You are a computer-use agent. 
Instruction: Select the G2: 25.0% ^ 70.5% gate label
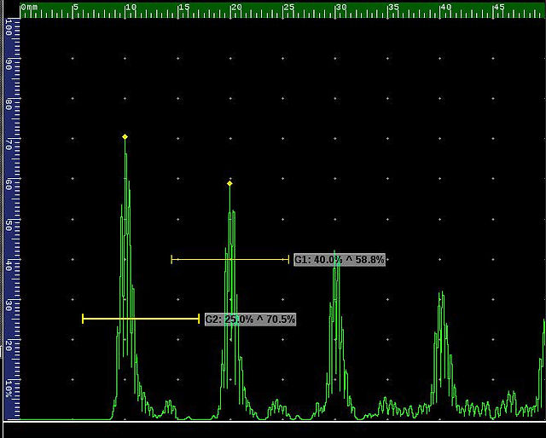pyautogui.click(x=250, y=319)
